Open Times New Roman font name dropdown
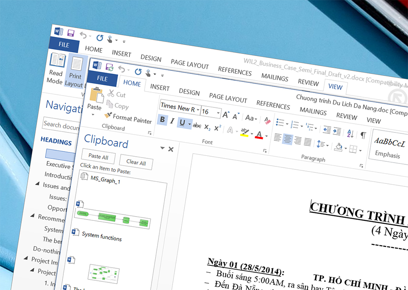This screenshot has height=290, width=408. (x=198, y=110)
